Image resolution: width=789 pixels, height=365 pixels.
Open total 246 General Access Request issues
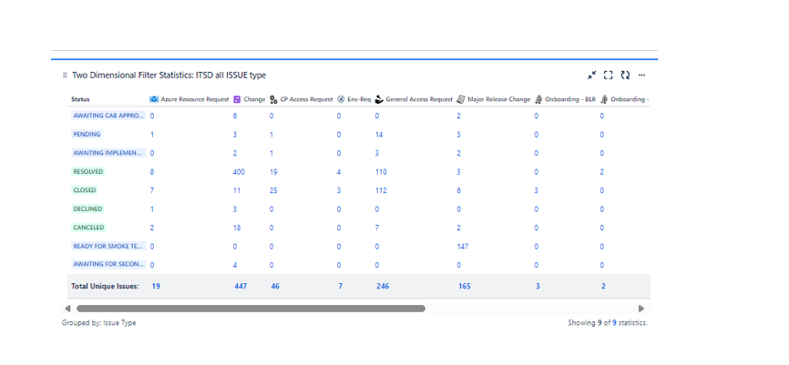coord(383,286)
